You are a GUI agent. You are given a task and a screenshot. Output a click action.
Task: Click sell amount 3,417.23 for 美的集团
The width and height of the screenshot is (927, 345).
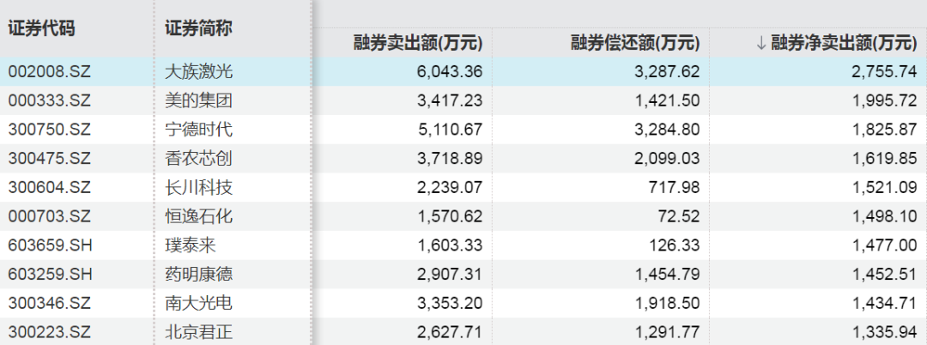point(450,101)
